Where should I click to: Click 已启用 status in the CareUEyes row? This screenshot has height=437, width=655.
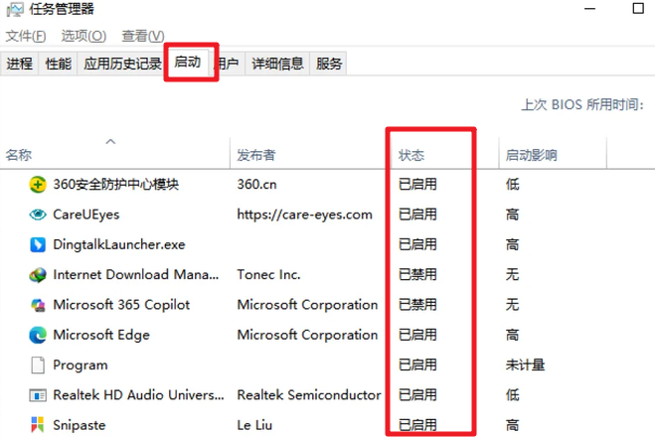[417, 215]
